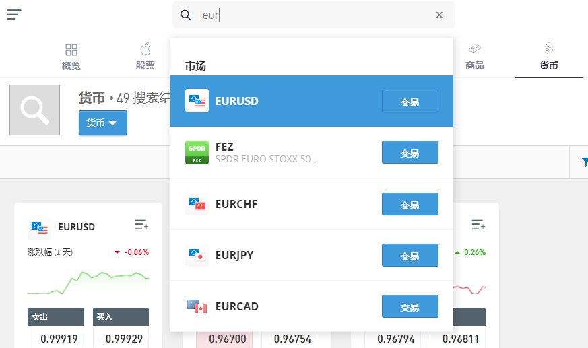The image size is (588, 348).
Task: Open the filter funnel icon
Action: point(584,162)
